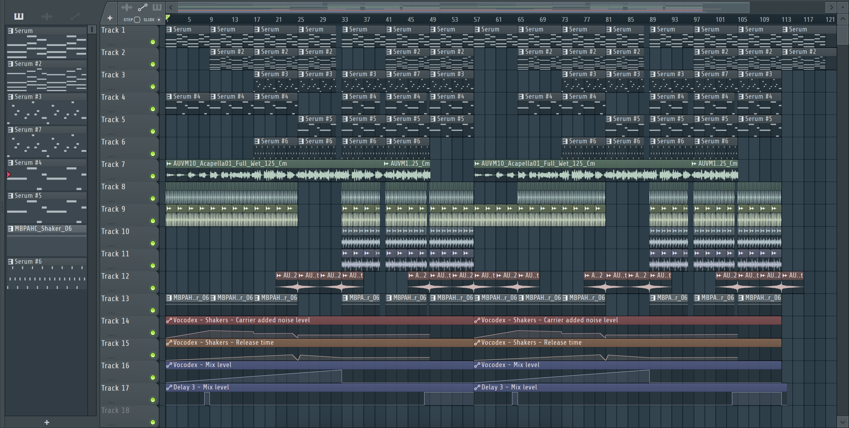Click bar 97 on the timeline ruler

(697, 19)
